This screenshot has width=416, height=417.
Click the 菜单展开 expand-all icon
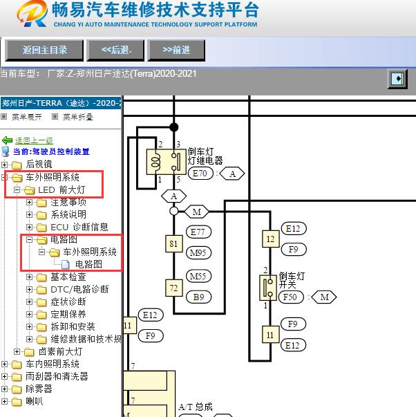tap(3, 116)
